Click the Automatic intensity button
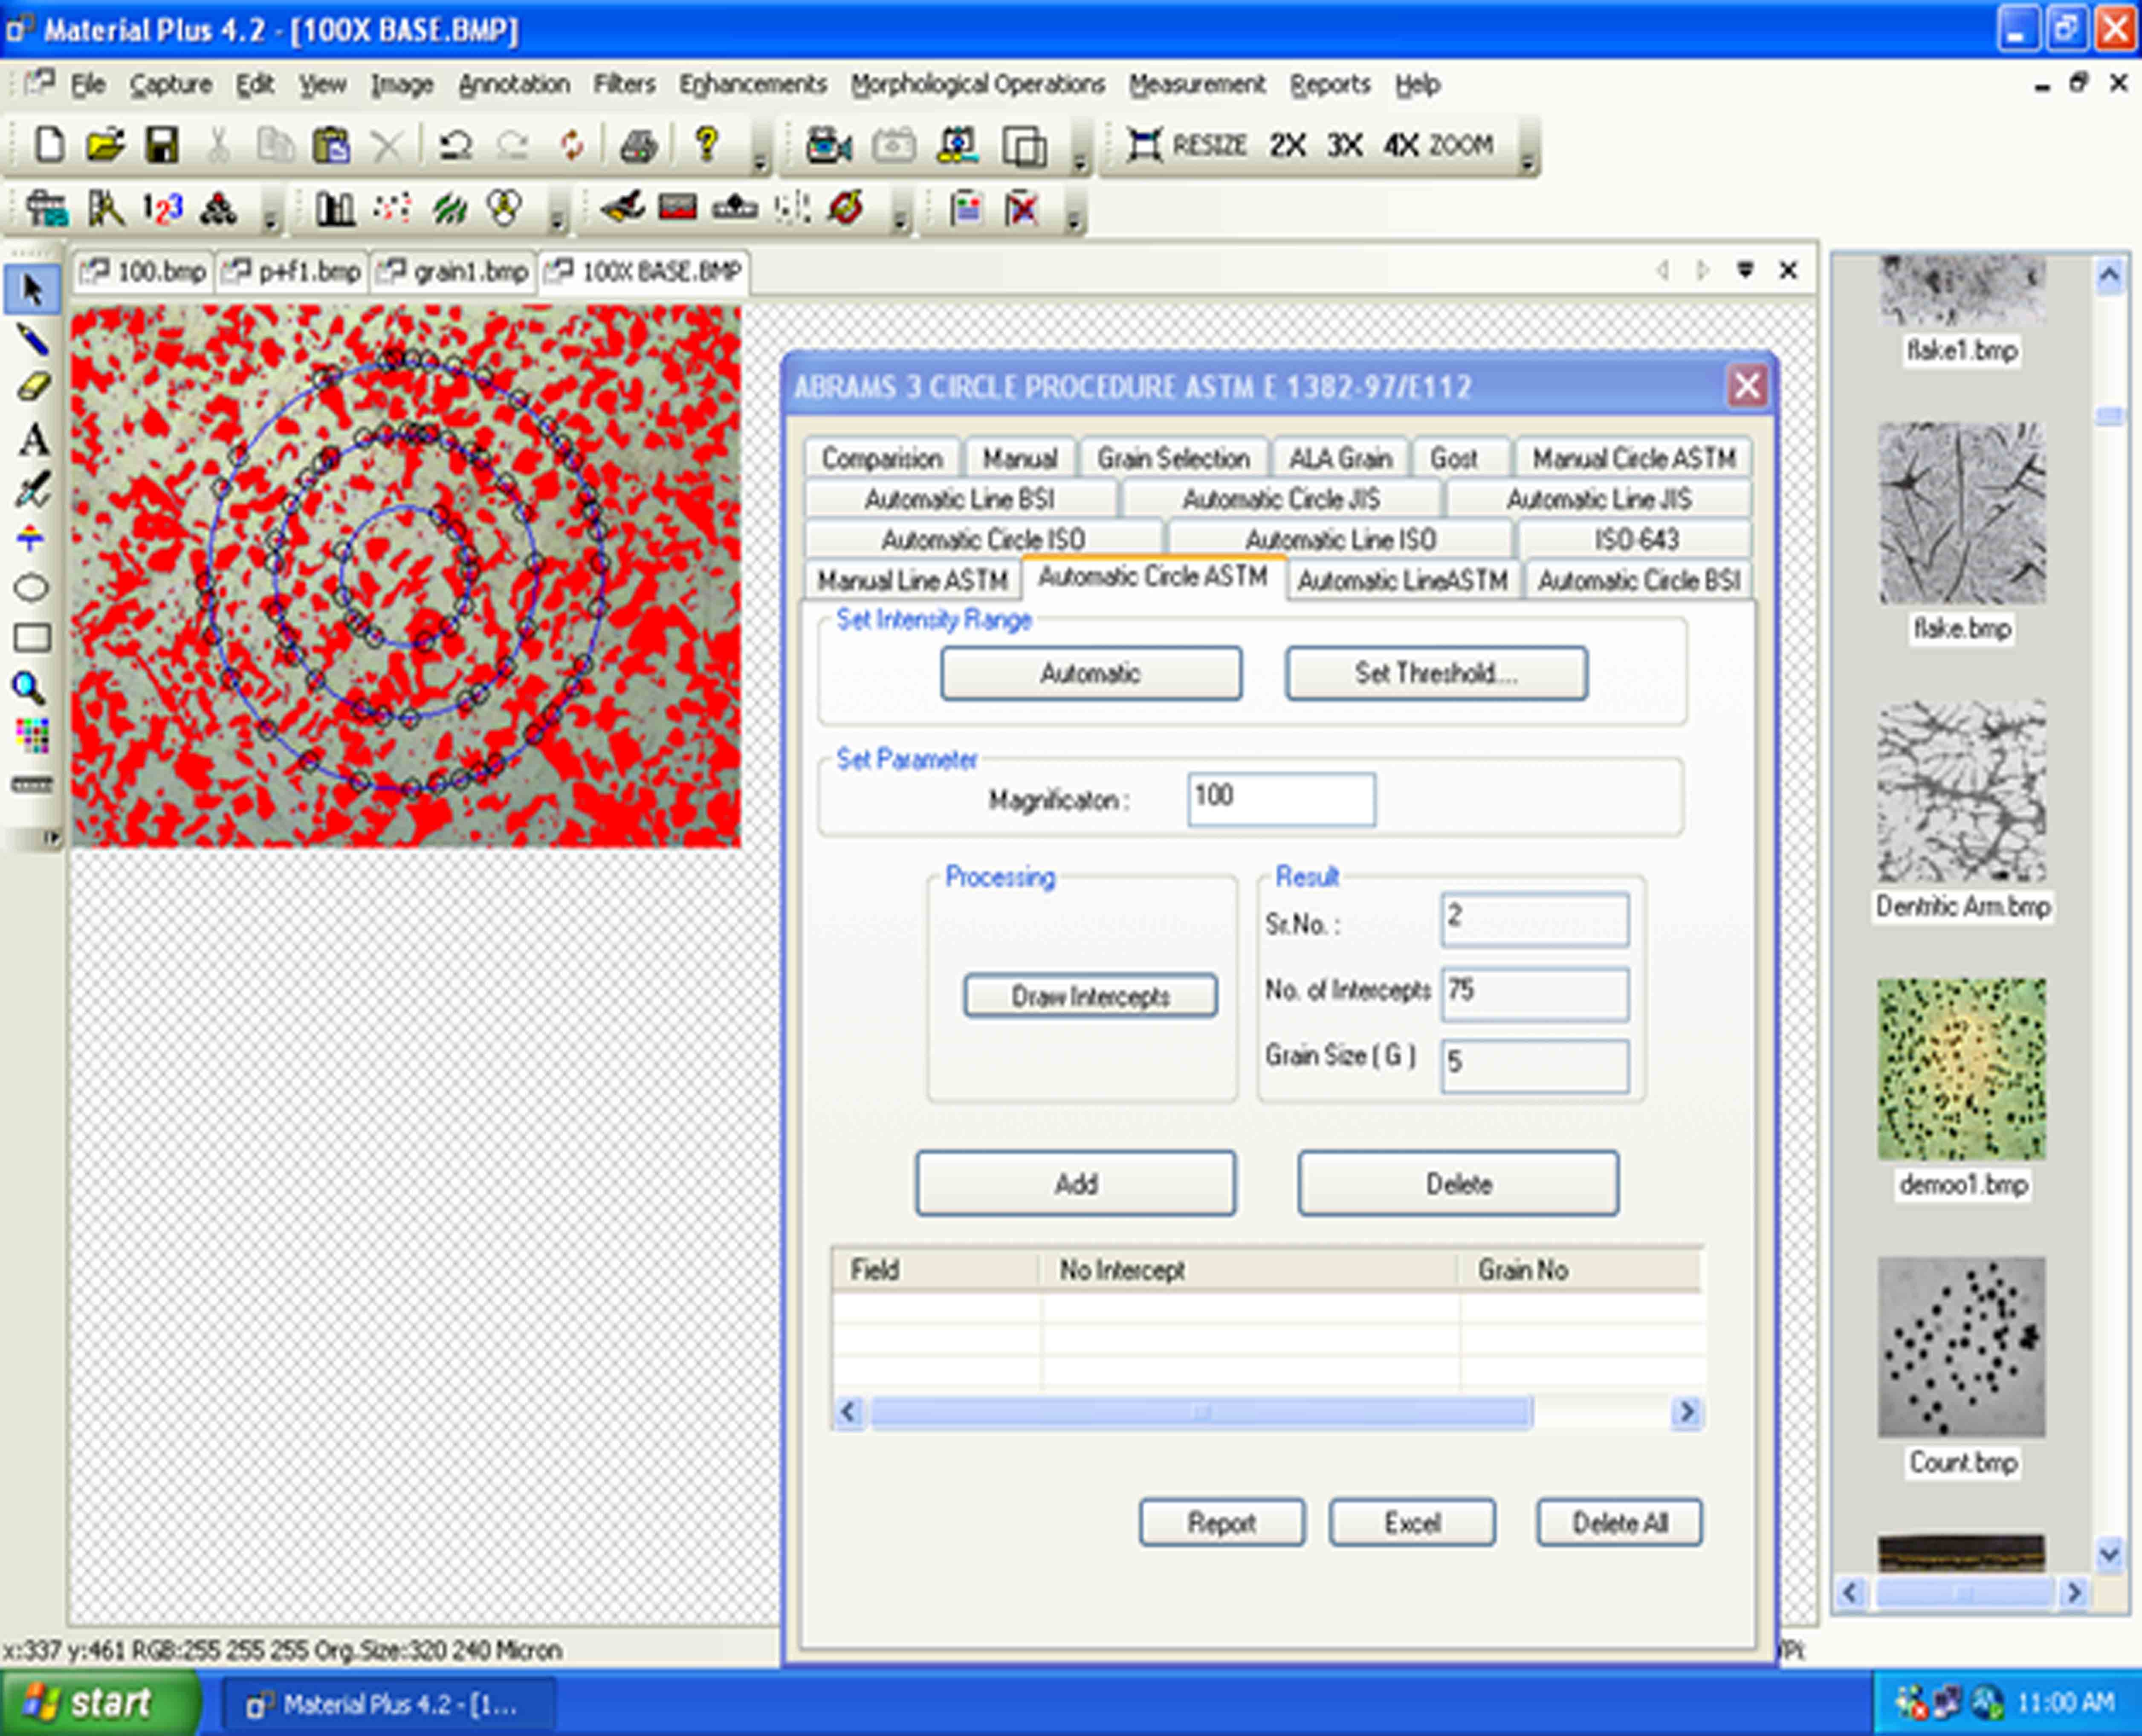This screenshot has height=1736, width=2142. tap(1091, 673)
